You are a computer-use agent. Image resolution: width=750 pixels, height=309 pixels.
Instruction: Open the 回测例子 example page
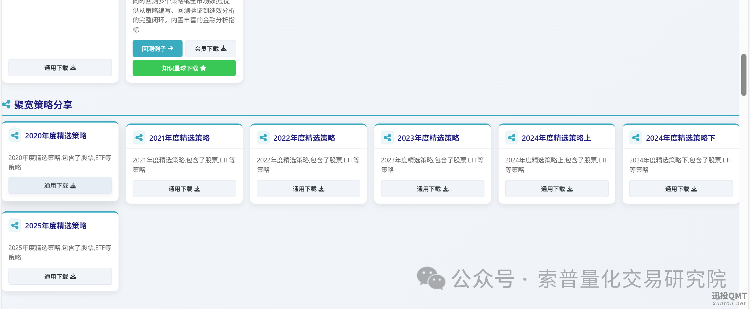pyautogui.click(x=158, y=48)
